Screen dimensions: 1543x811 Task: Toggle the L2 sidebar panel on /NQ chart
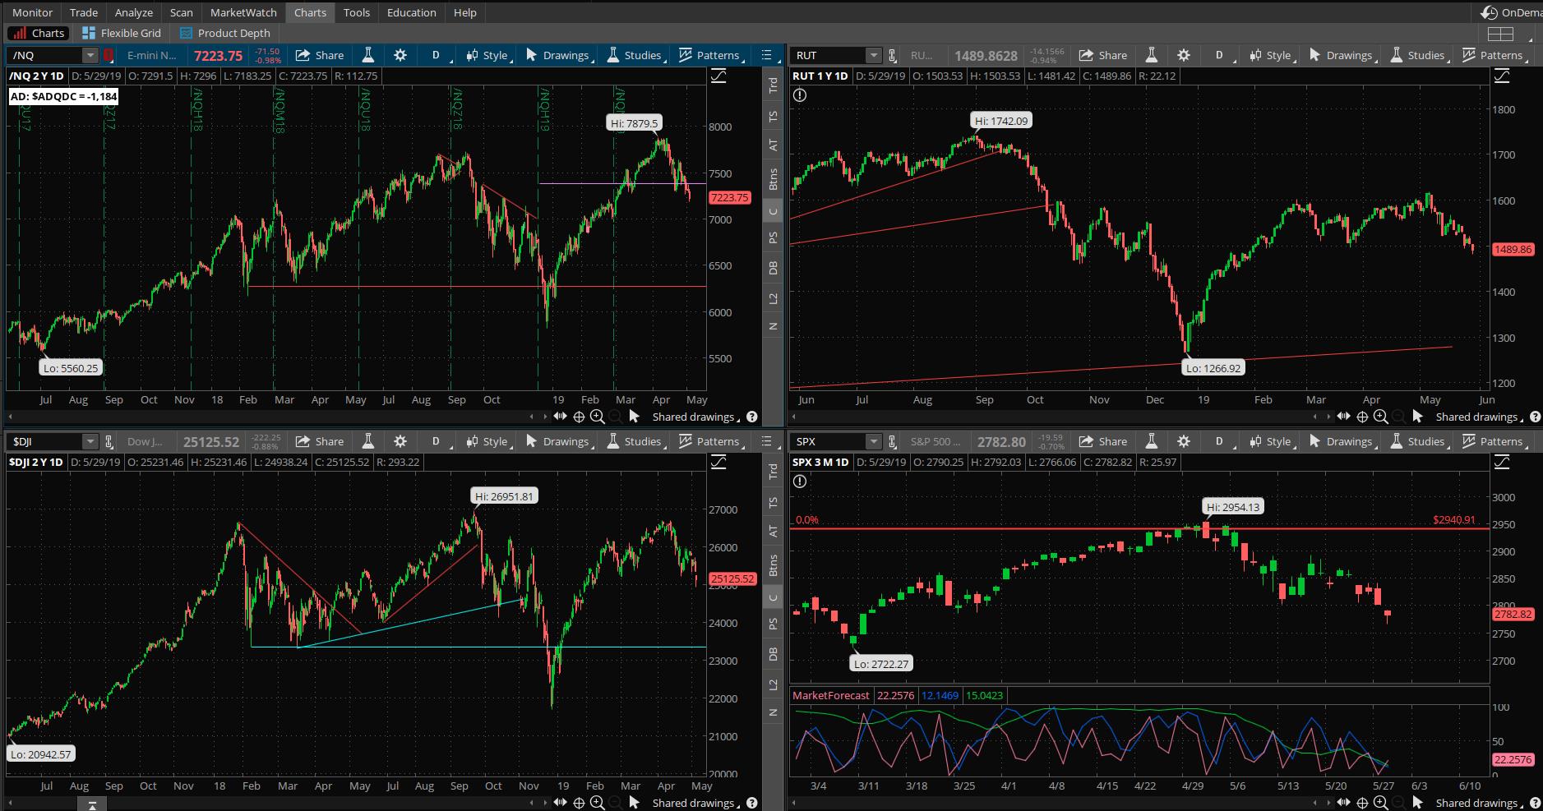773,297
